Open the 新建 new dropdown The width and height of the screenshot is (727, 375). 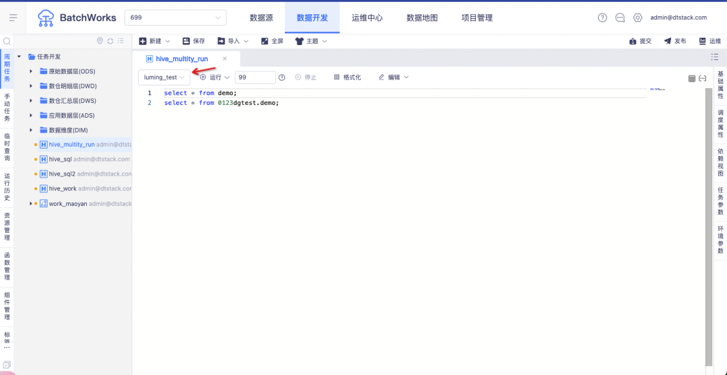point(155,41)
